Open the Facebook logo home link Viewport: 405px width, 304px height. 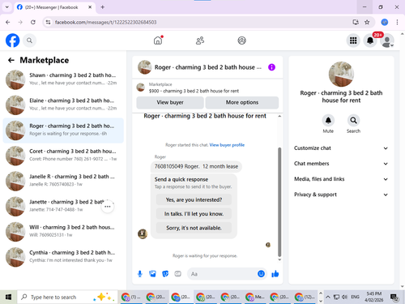(x=12, y=41)
